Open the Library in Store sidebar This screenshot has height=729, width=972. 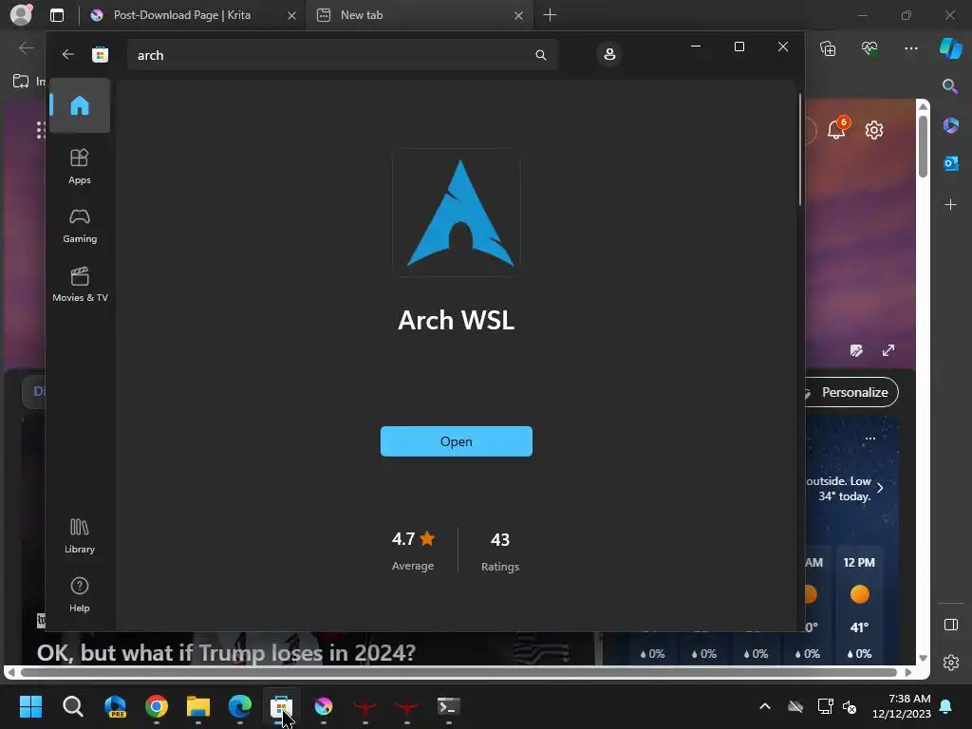[80, 535]
